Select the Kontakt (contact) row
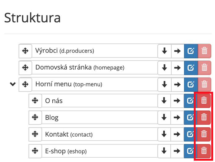This screenshot has height=162, width=215. [x=100, y=134]
